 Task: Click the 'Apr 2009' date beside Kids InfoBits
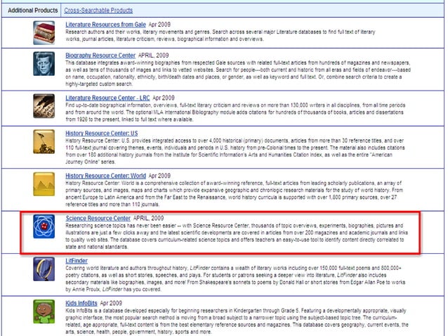(111, 303)
